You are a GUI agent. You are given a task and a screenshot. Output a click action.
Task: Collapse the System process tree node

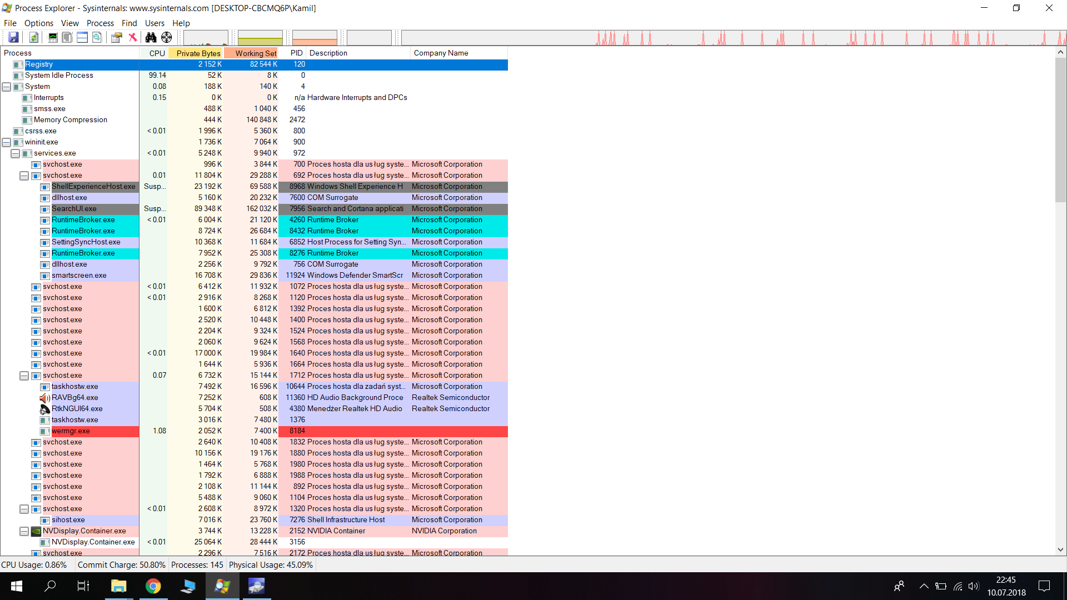coord(7,87)
